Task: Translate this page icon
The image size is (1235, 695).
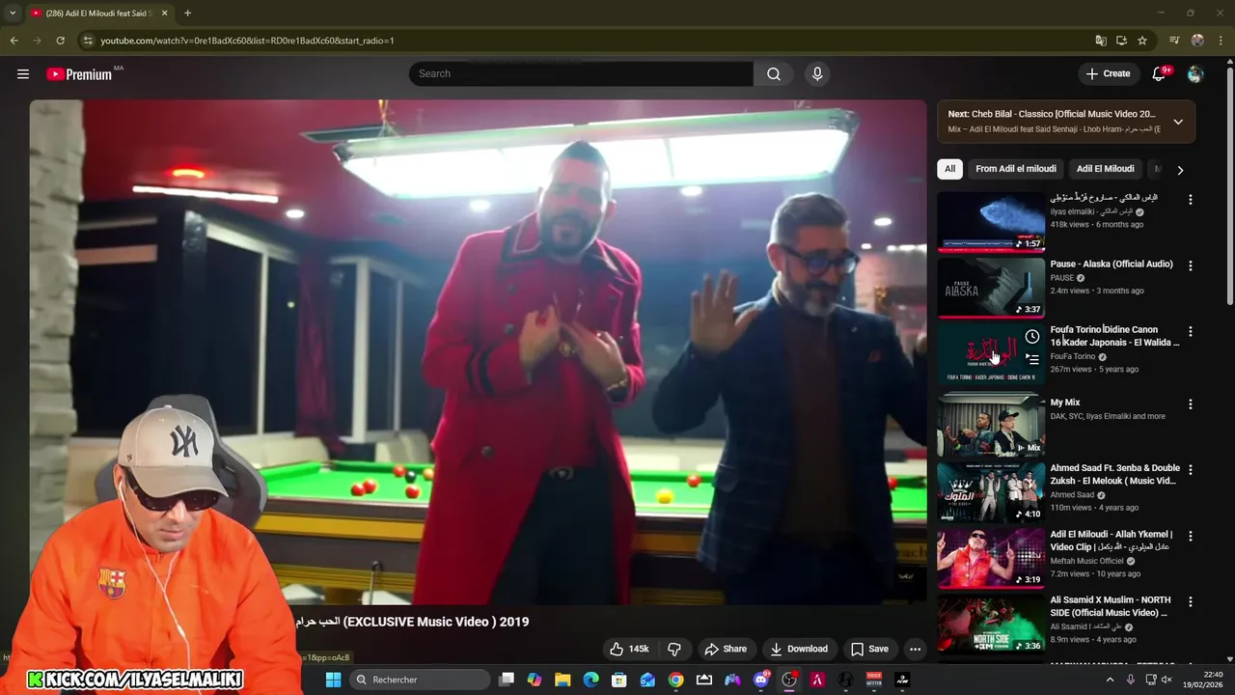Action: [1101, 41]
